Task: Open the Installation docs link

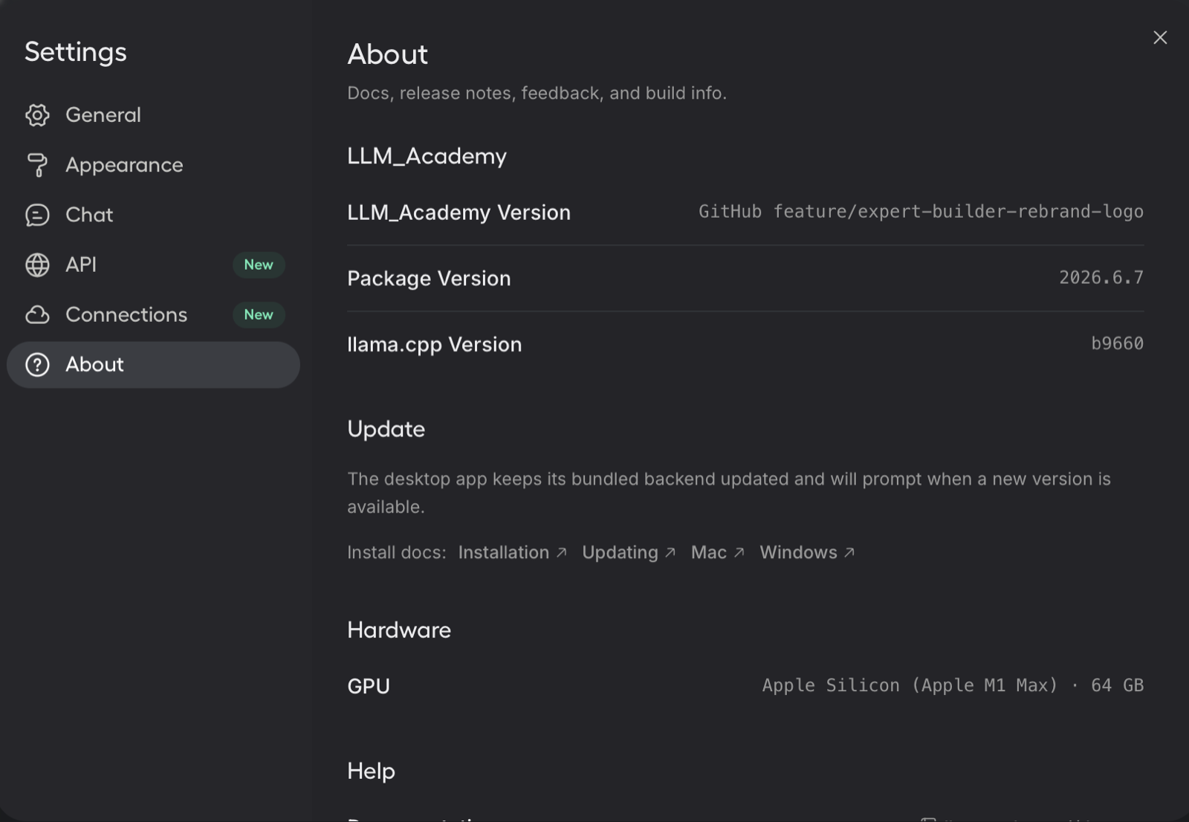Action: (512, 552)
